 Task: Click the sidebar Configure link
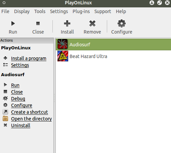pyautogui.click(x=22, y=105)
